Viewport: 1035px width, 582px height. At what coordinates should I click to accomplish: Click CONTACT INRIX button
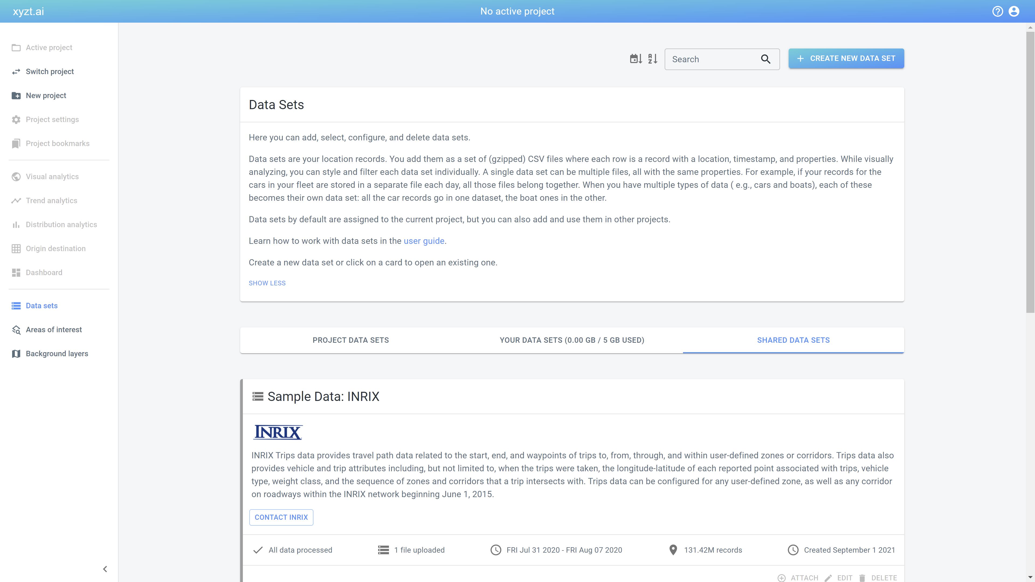pos(281,517)
